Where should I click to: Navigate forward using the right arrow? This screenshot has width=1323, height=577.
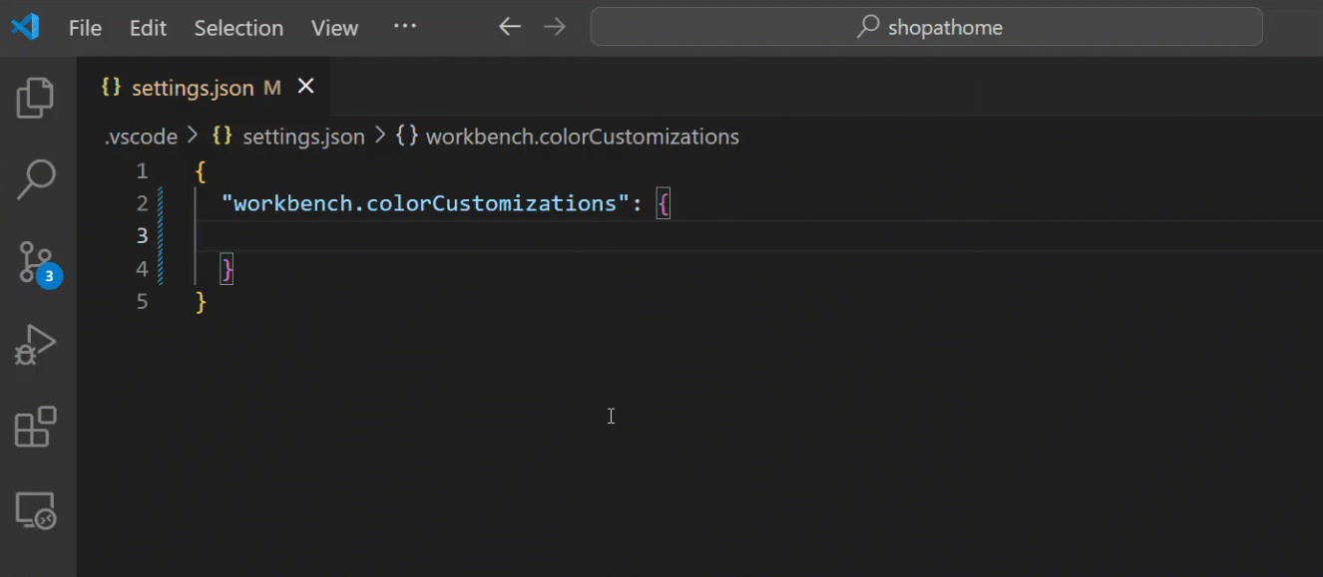[x=555, y=27]
